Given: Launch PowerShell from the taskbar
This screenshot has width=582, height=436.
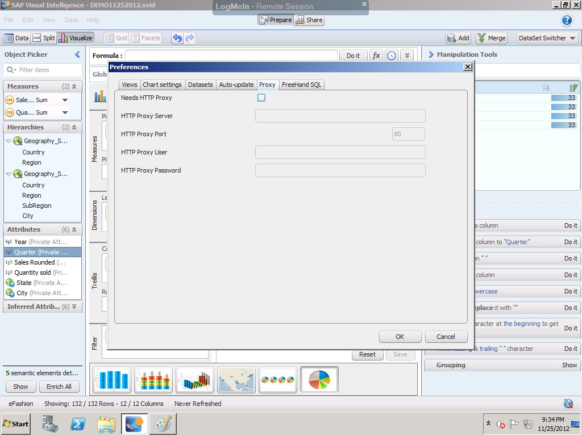Looking at the screenshot, I should 78,424.
